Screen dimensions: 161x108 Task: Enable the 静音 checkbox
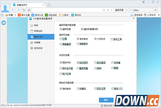pos(112,68)
